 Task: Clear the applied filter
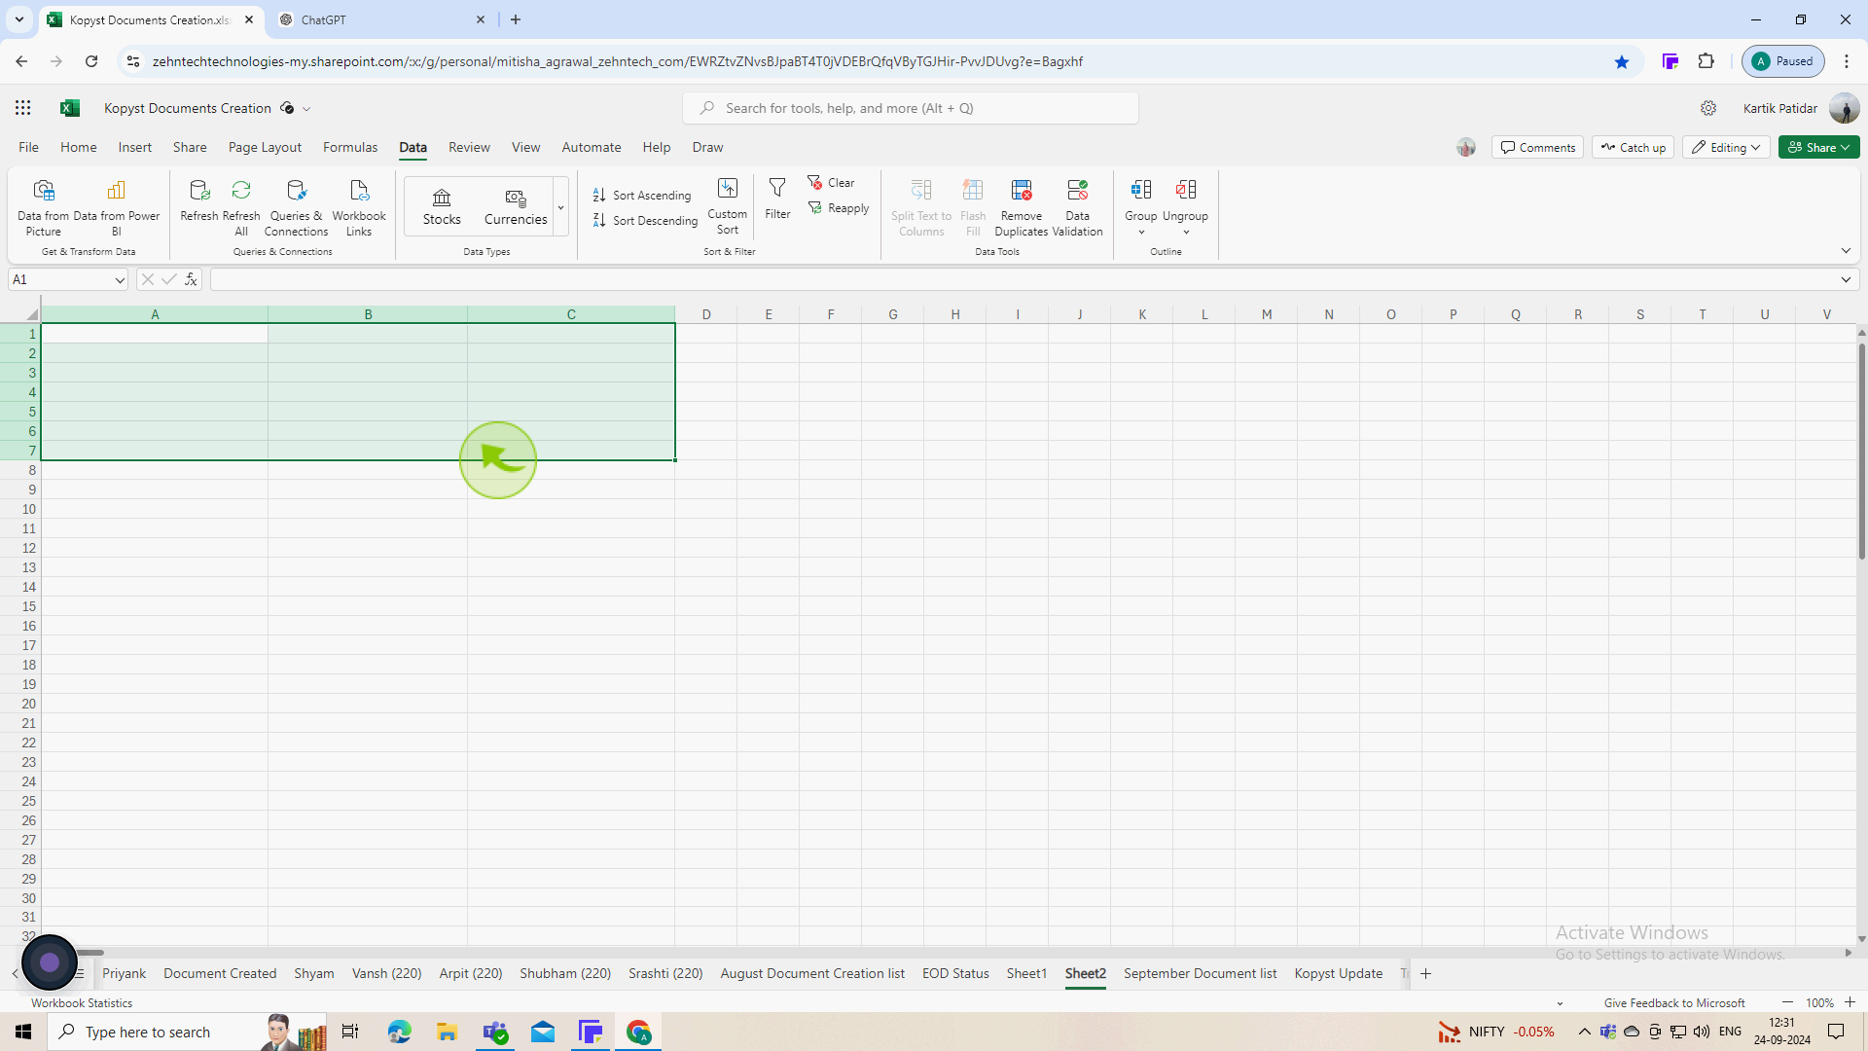831,183
